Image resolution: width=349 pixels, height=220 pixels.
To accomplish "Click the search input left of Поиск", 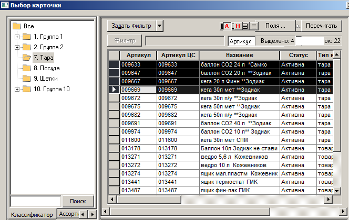I will click(36, 201).
